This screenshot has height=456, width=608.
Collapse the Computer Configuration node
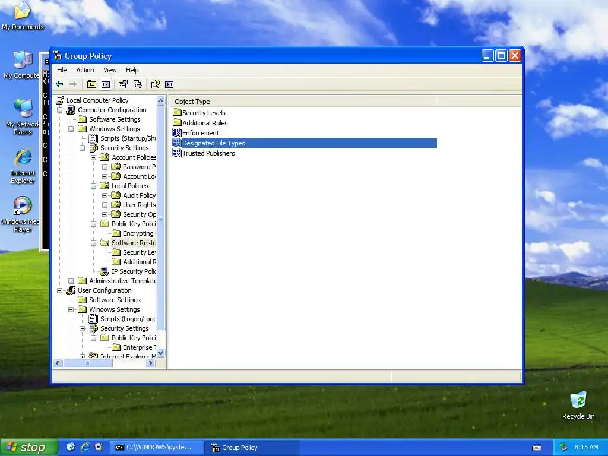click(x=60, y=110)
